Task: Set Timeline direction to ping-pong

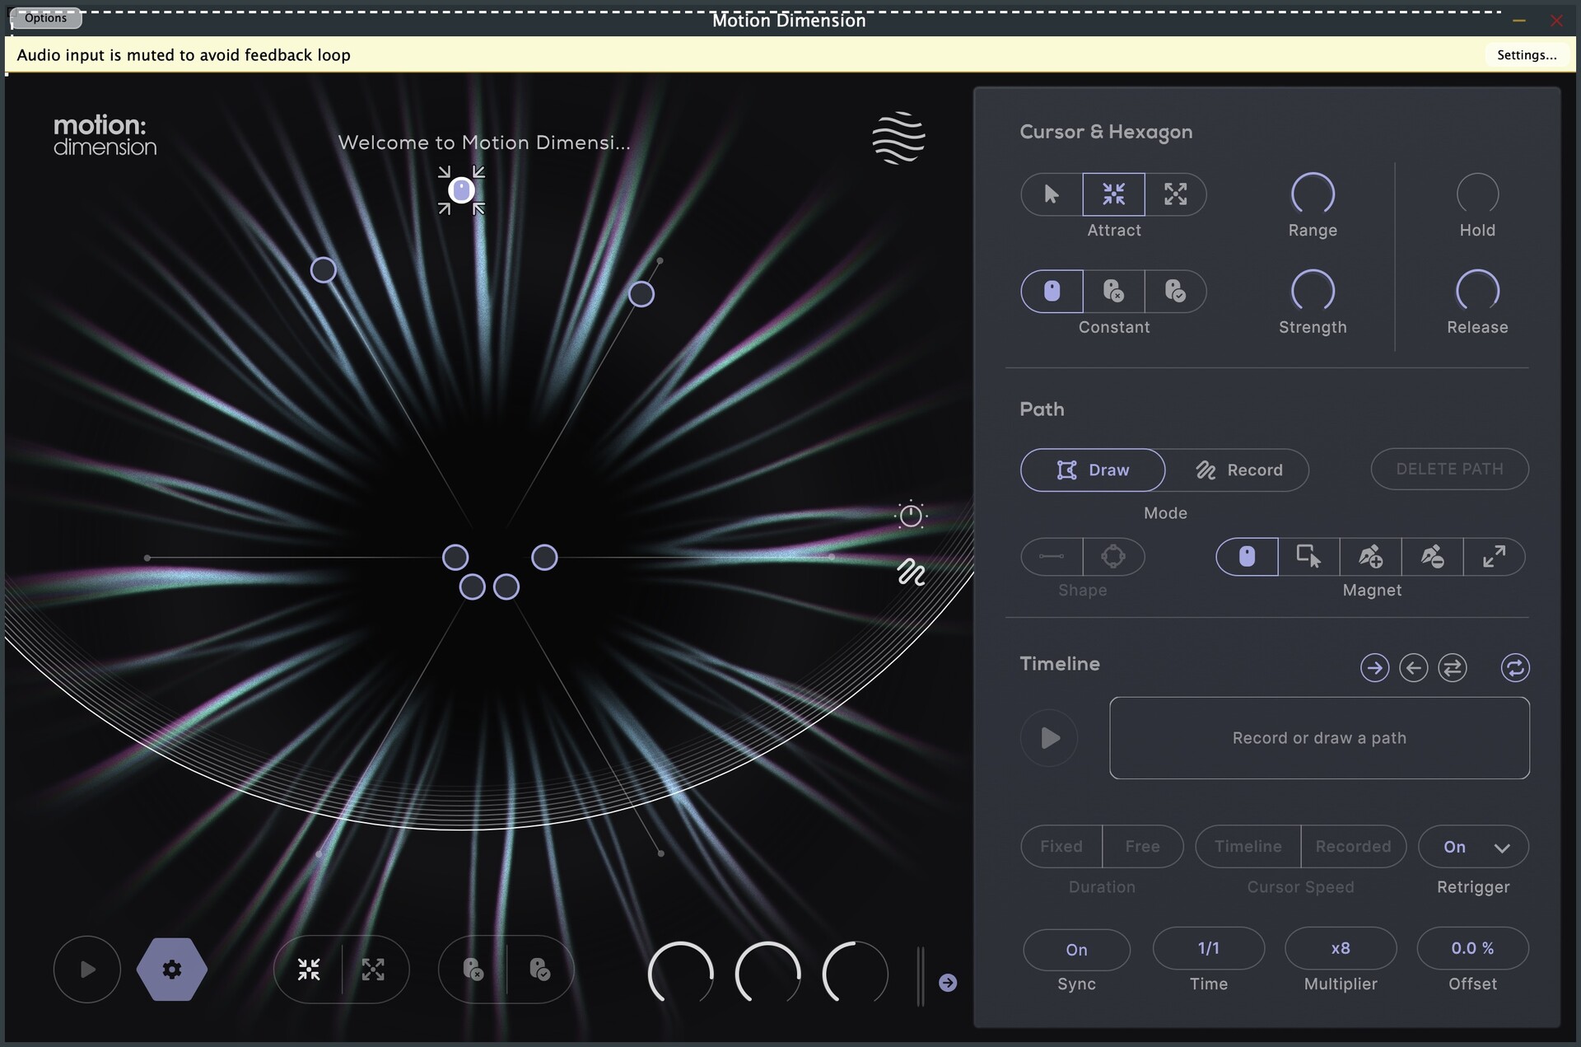Action: tap(1453, 667)
